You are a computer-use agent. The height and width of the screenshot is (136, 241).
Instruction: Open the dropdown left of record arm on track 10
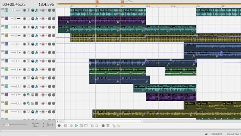40,69
